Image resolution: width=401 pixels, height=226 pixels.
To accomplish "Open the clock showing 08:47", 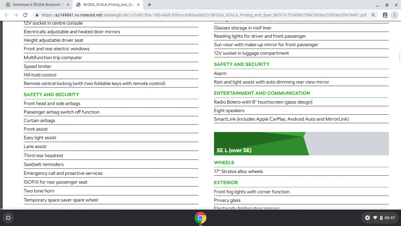I will click(390, 218).
